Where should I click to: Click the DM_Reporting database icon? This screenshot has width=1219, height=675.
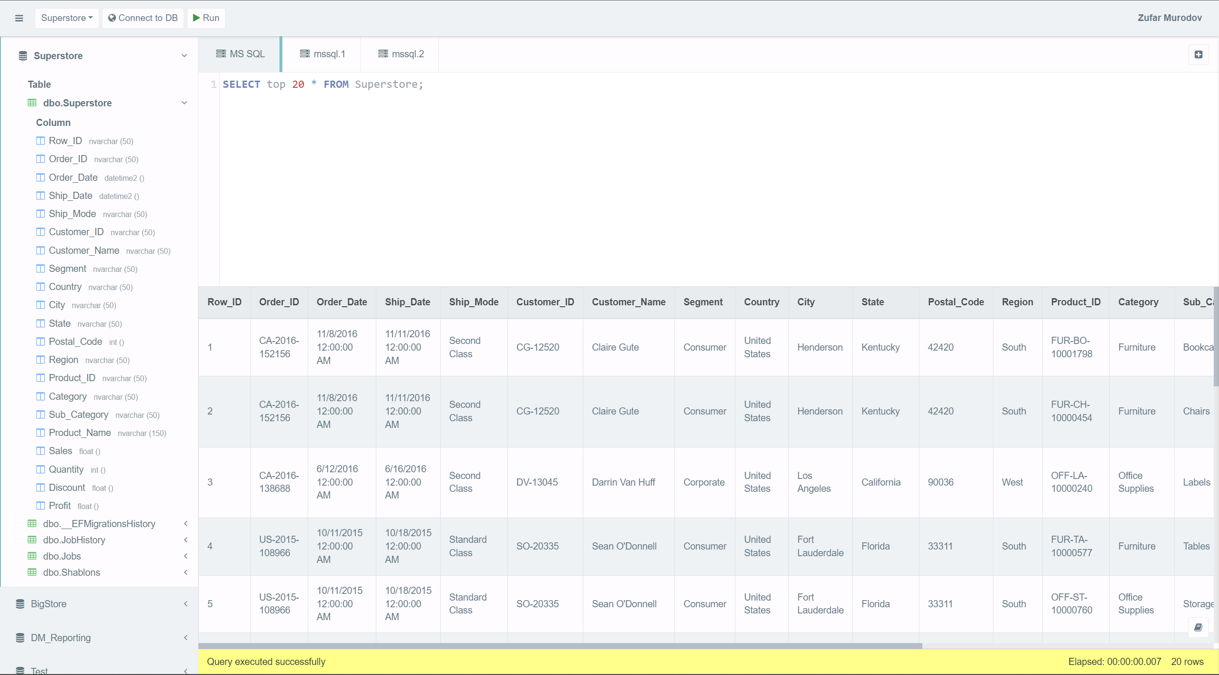point(20,638)
